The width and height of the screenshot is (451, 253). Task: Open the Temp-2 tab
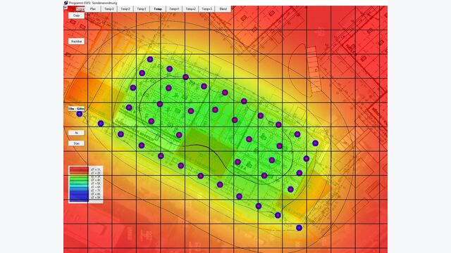click(x=125, y=9)
